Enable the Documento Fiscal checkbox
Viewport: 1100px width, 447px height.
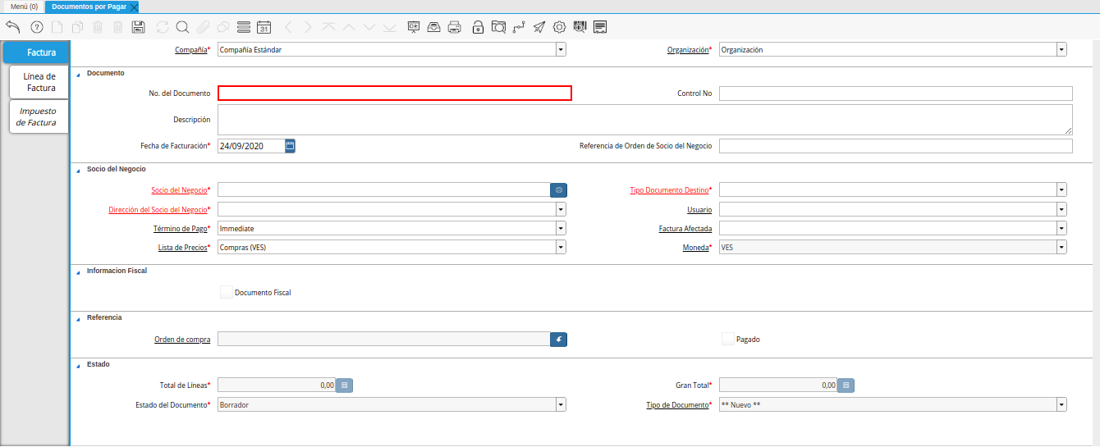tap(227, 292)
